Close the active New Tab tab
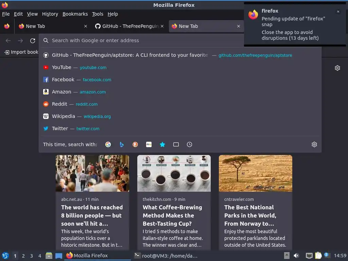 click(239, 26)
